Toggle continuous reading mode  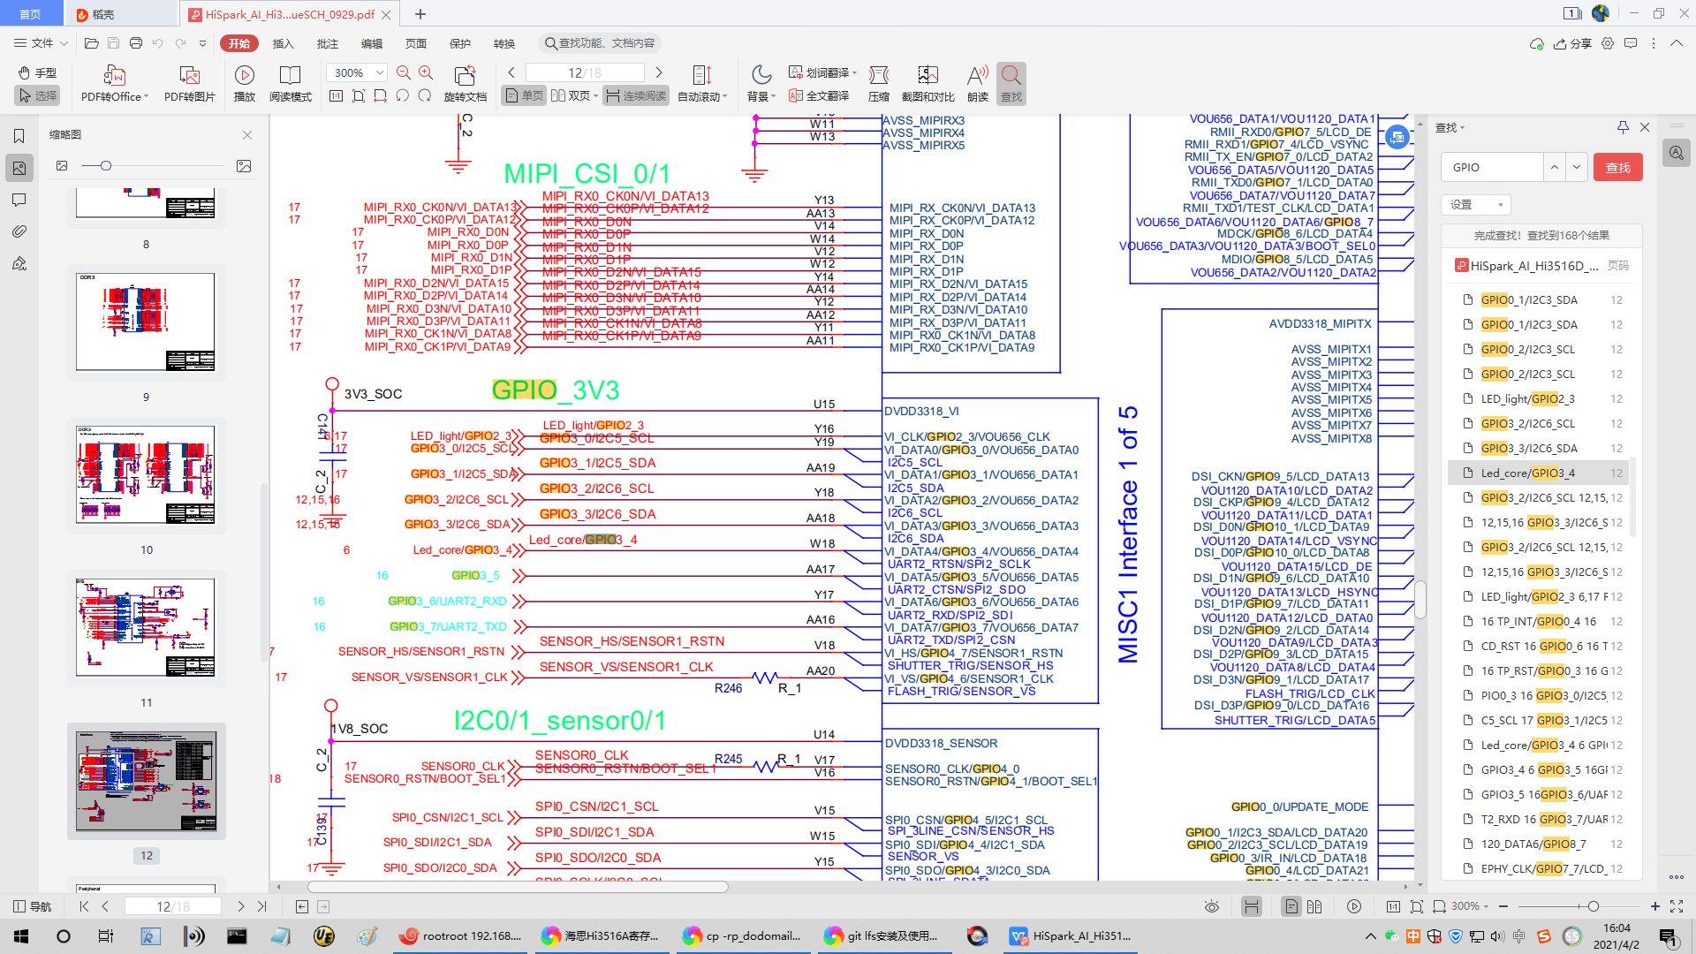click(x=636, y=96)
